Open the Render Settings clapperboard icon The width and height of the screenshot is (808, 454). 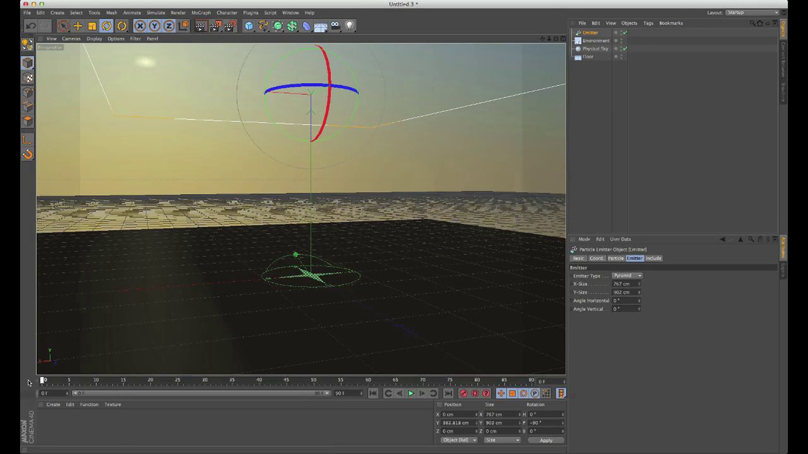click(230, 26)
